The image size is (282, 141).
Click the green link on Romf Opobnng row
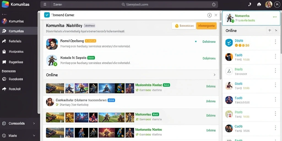click(x=209, y=42)
